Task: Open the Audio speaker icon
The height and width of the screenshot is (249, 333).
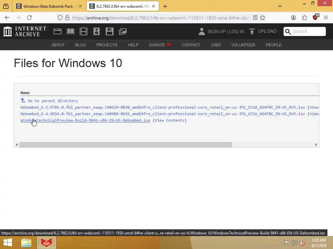Action: click(96, 31)
